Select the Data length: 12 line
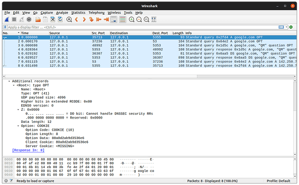The width and height of the screenshot is (299, 185). pyautogui.click(x=36, y=122)
